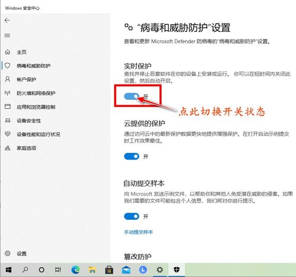Image resolution: width=296 pixels, height=277 pixels.
Task: Select 病毒和威胁防护 in the sidebar
Action: pos(34,66)
